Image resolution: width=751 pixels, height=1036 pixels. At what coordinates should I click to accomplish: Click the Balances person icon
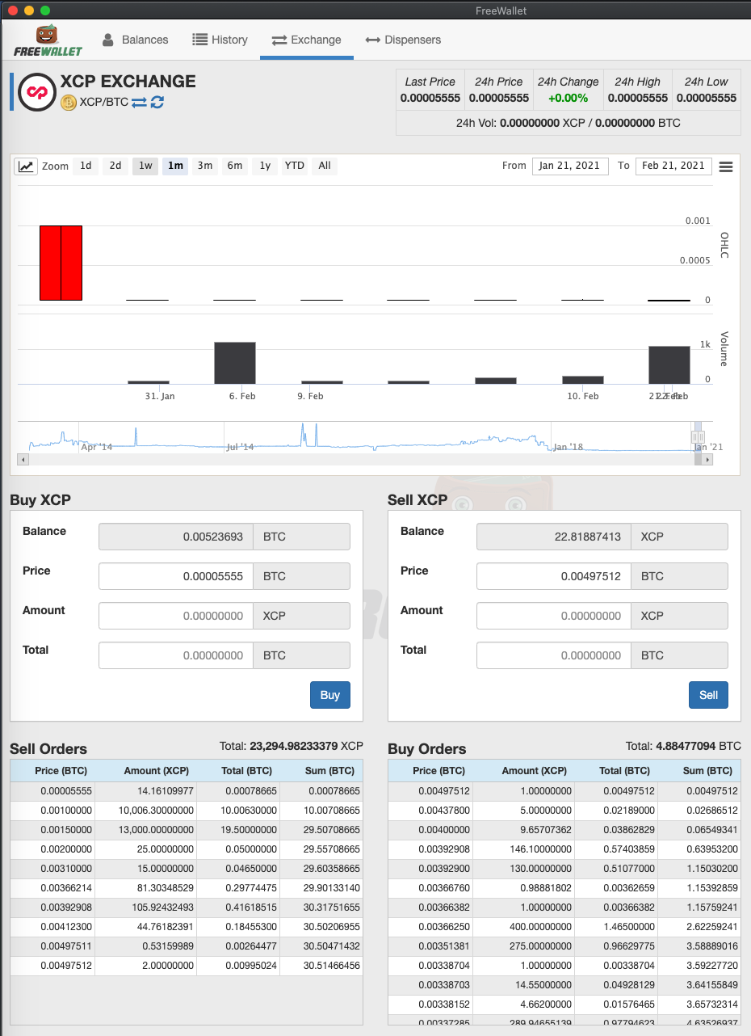pyautogui.click(x=108, y=40)
